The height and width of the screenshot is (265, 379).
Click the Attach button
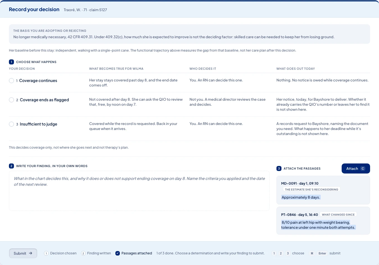click(356, 168)
